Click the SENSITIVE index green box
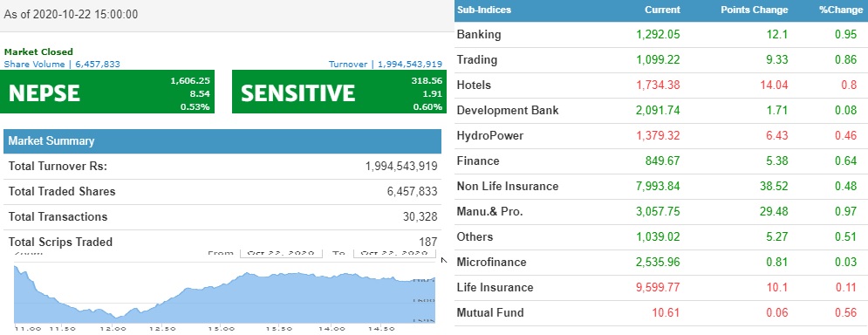868x335 pixels. tap(338, 92)
